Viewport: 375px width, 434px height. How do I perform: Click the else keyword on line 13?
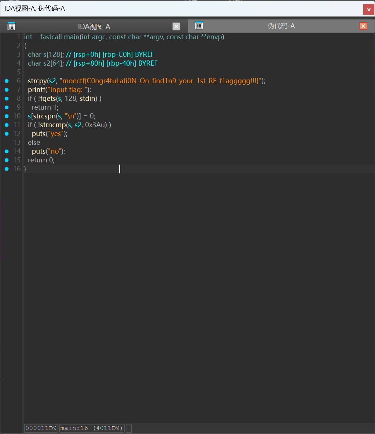click(x=34, y=143)
